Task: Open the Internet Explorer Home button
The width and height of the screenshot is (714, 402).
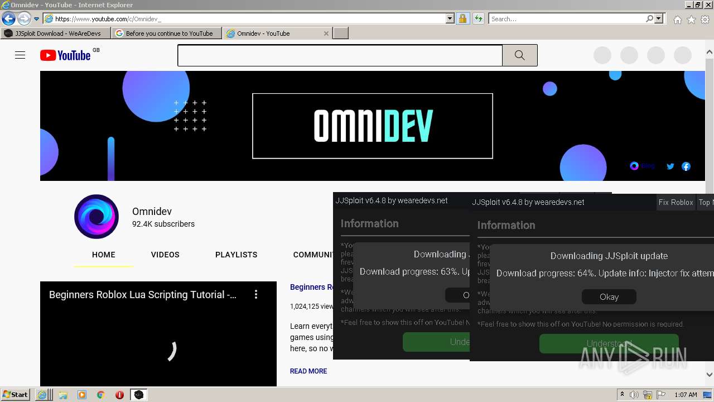Action: coord(677,20)
